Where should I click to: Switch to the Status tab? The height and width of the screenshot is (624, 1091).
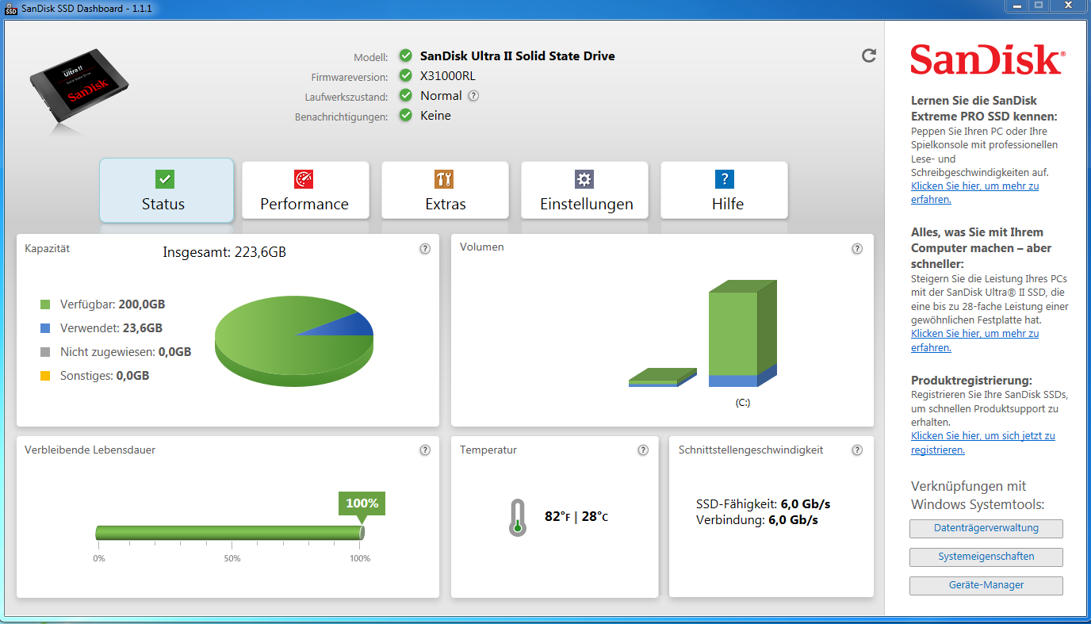(167, 190)
